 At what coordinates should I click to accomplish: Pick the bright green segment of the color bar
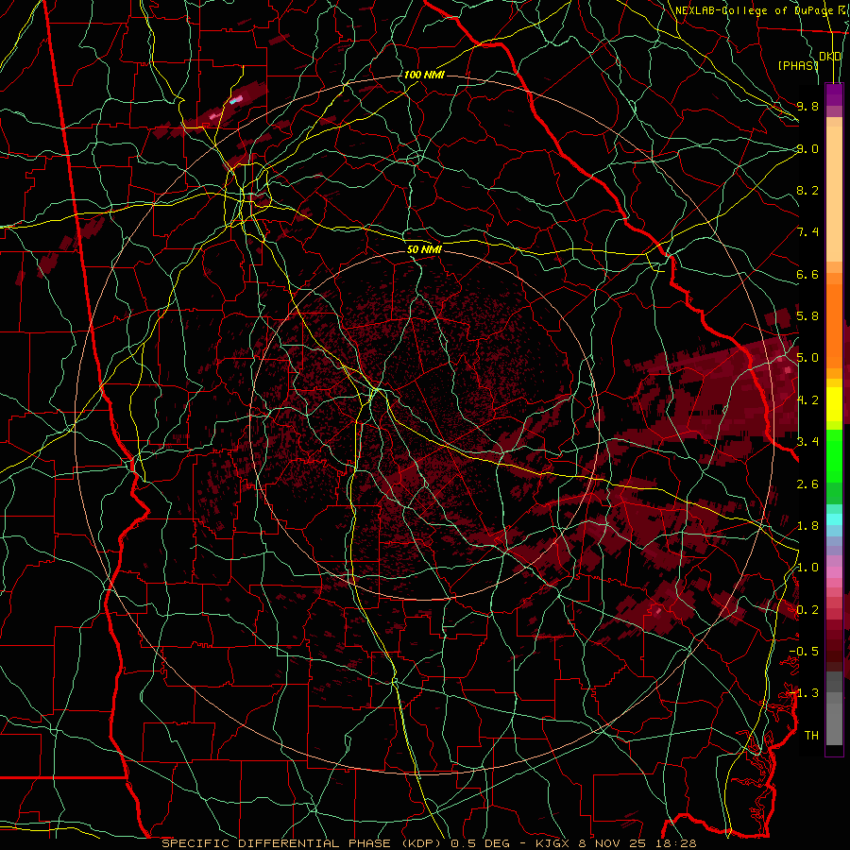(834, 456)
